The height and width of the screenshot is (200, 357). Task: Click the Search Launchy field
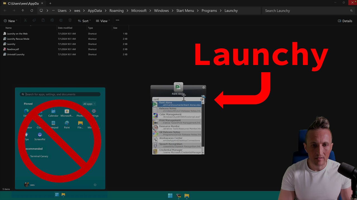point(308,11)
